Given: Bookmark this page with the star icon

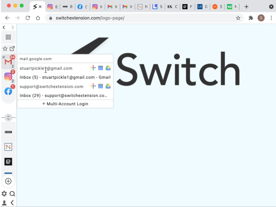Looking at the screenshot, I should (x=238, y=18).
